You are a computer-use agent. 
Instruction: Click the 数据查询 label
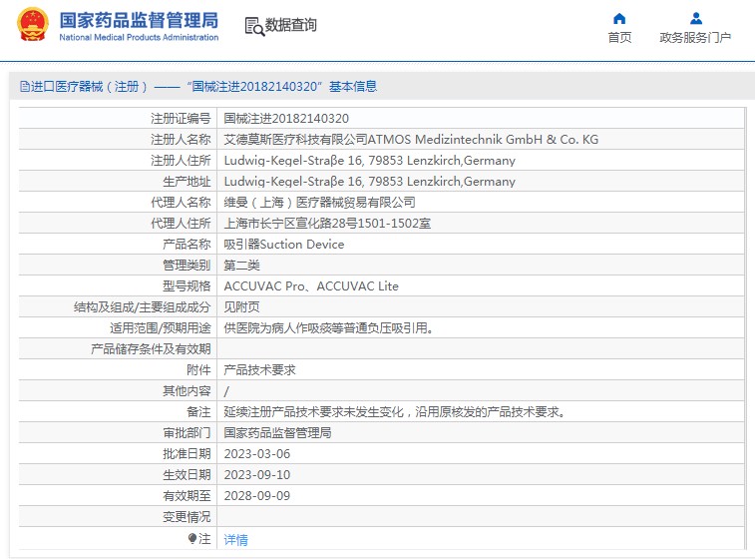pyautogui.click(x=291, y=25)
